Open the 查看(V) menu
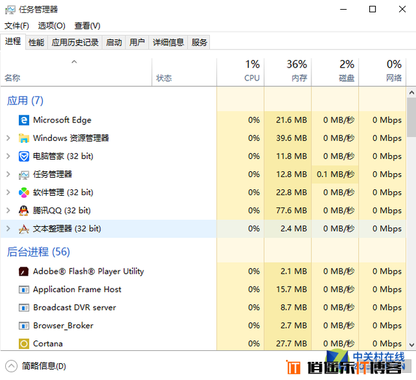 (87, 26)
